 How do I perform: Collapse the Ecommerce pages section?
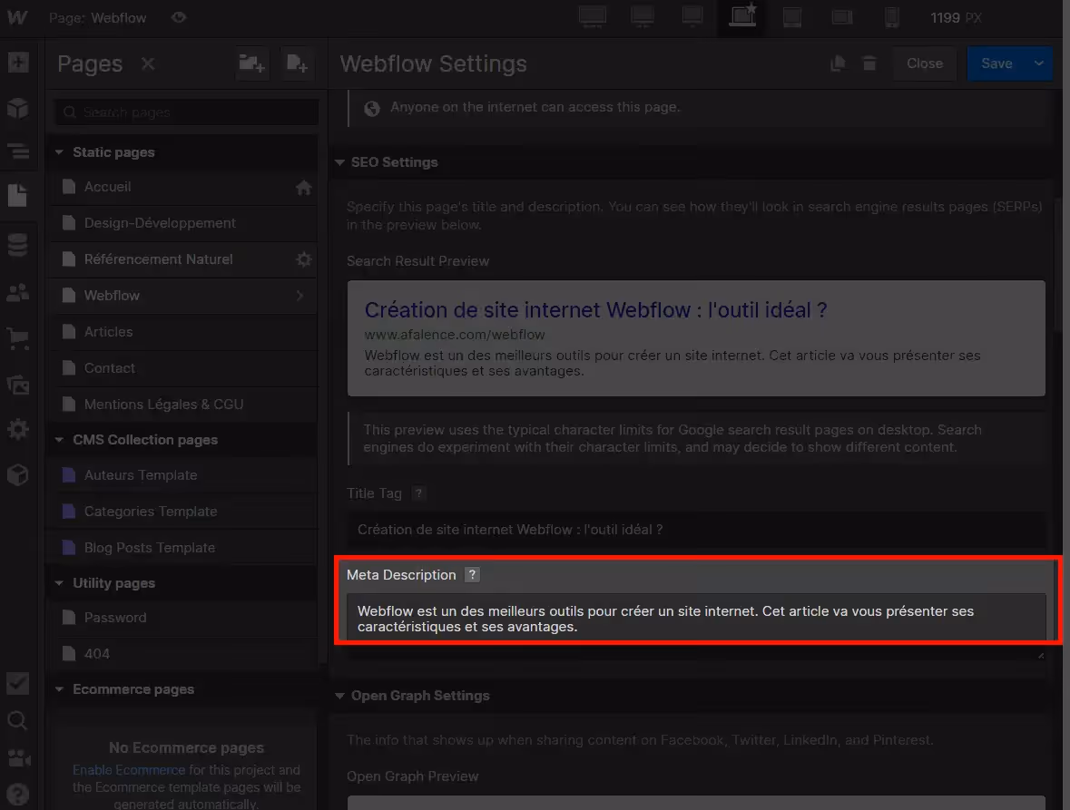59,689
